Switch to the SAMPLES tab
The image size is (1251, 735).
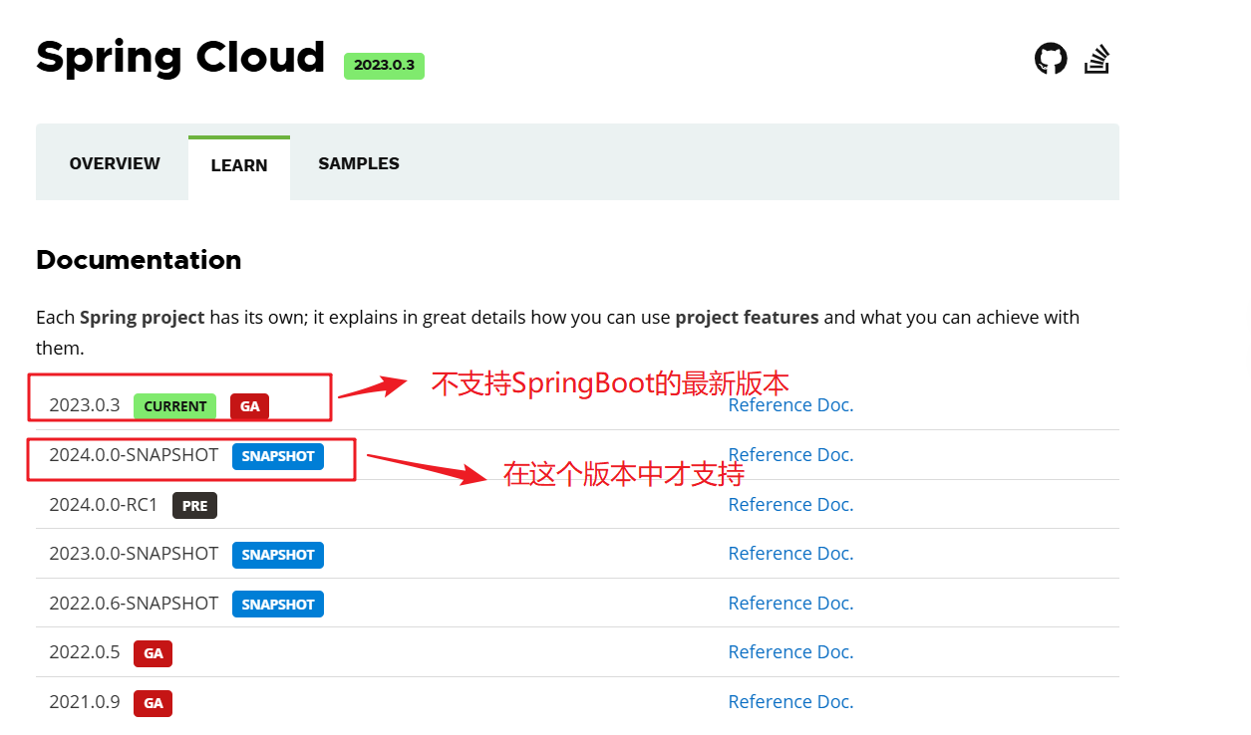point(359,163)
